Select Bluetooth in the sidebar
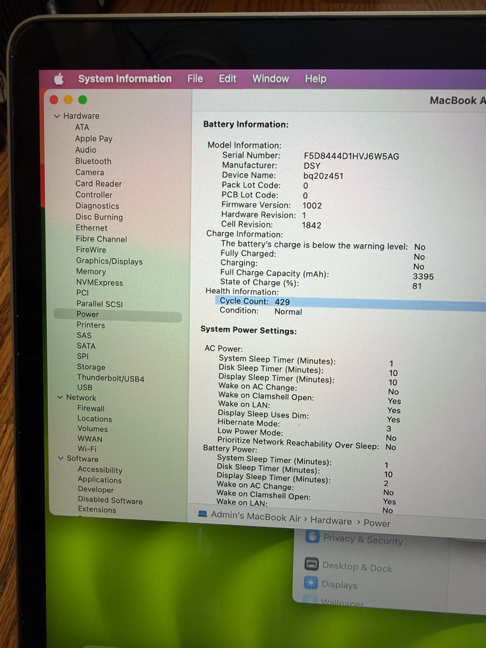The height and width of the screenshot is (648, 486). point(93,161)
